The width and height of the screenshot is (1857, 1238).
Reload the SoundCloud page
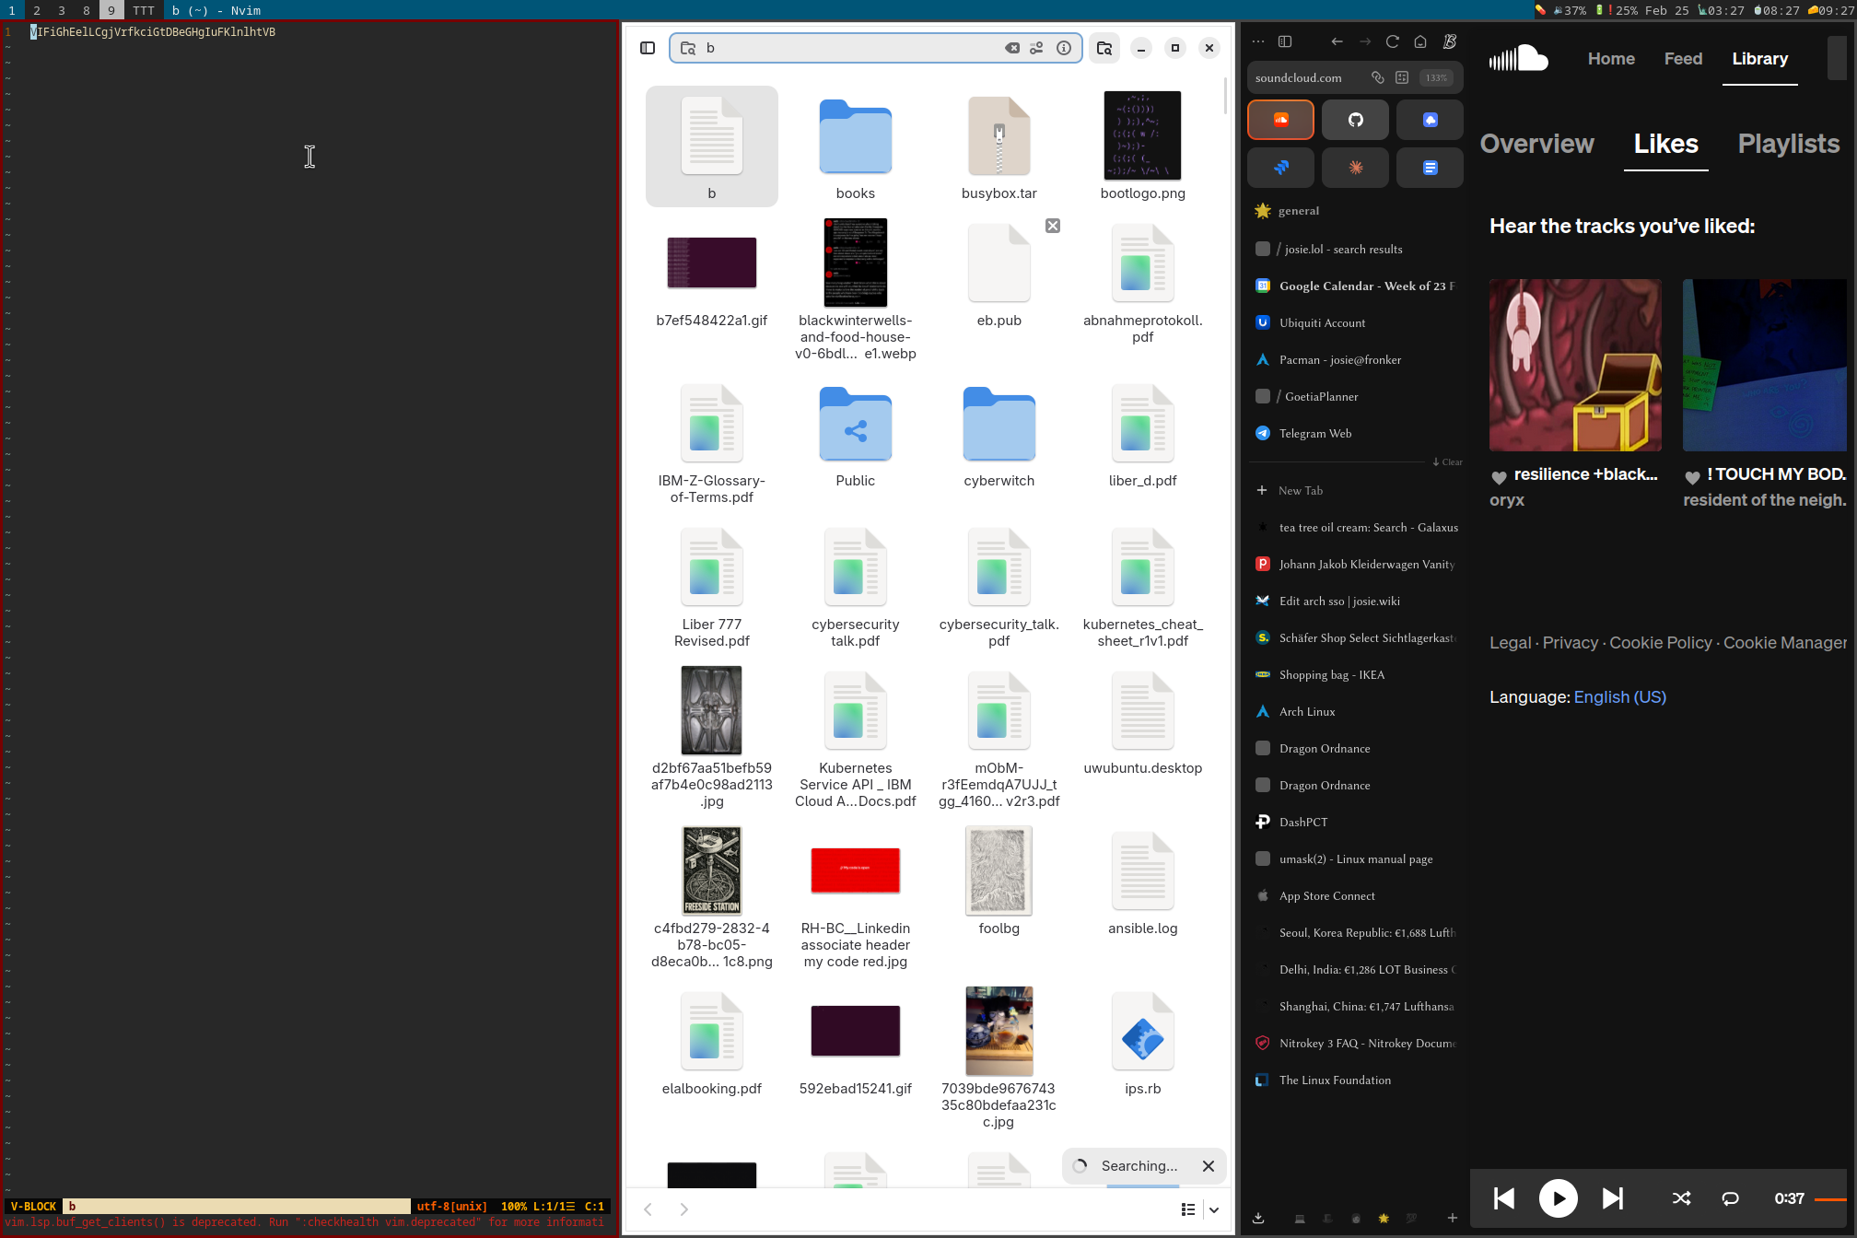tap(1393, 41)
